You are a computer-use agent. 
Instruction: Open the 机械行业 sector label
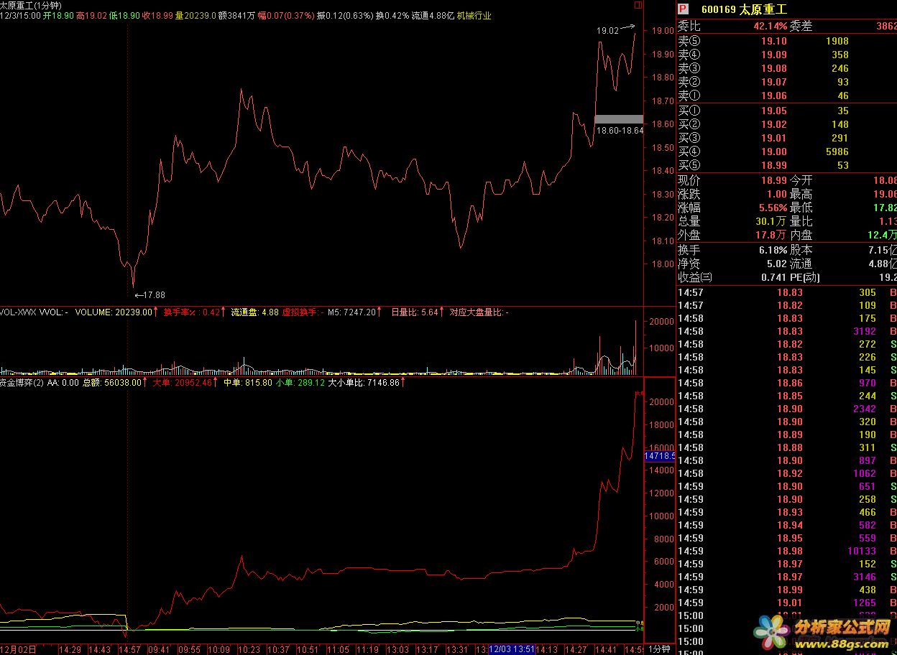(474, 15)
